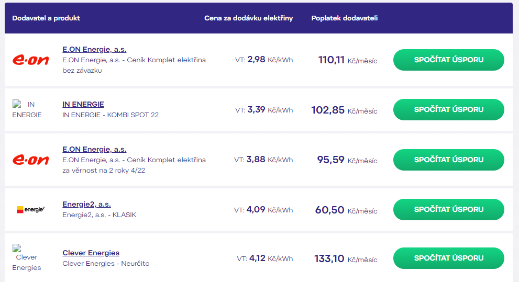Open the Energie2, a.s. supplier link
The height and width of the screenshot is (282, 519).
click(x=86, y=205)
